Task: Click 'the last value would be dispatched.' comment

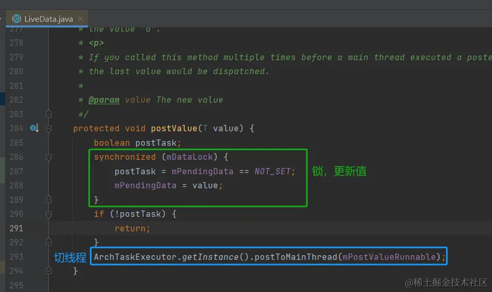Action: (x=179, y=72)
